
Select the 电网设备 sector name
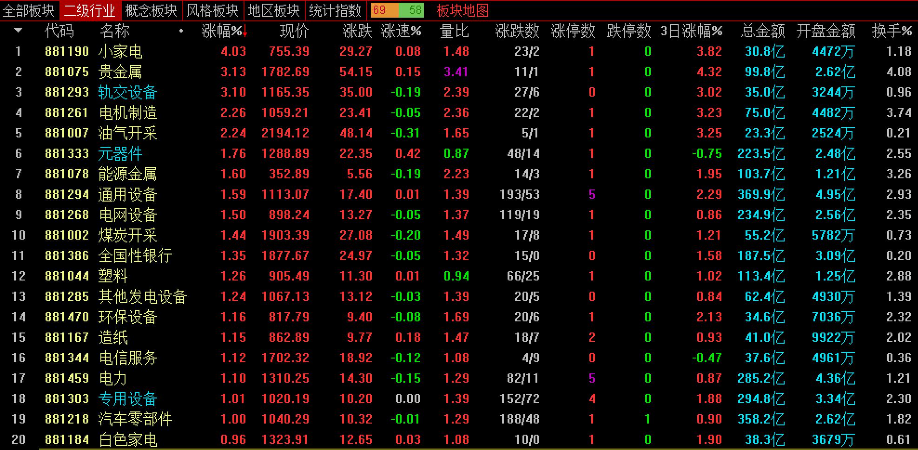pyautogui.click(x=128, y=215)
